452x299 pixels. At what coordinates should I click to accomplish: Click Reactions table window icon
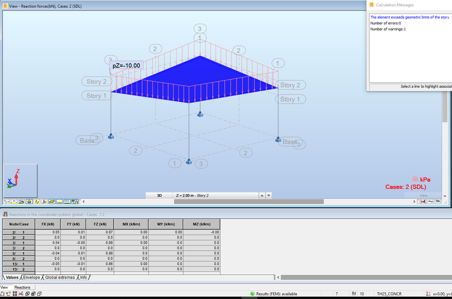click(5, 214)
